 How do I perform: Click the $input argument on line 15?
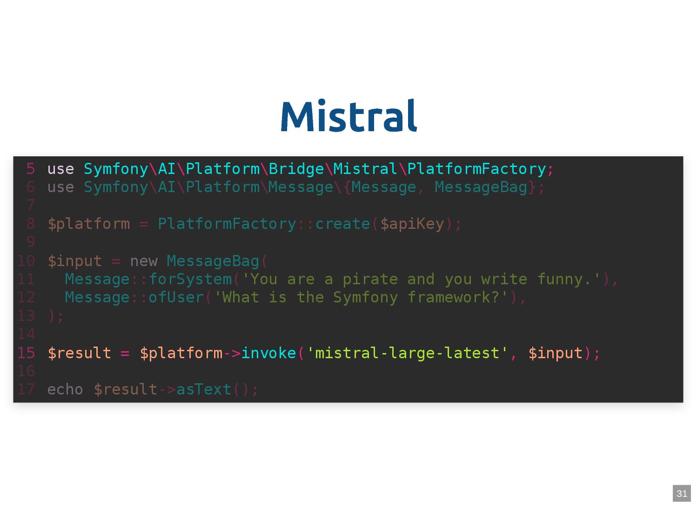tap(556, 353)
